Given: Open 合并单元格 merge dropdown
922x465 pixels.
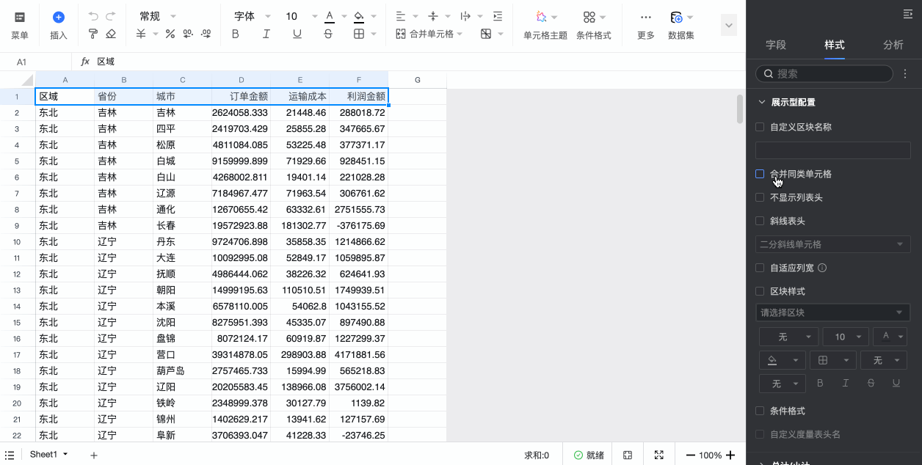Looking at the screenshot, I should 429,34.
